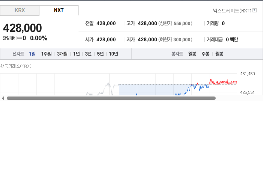Show the 월봉 candle chart
Viewport: 263px width, 184px height.
pos(219,54)
